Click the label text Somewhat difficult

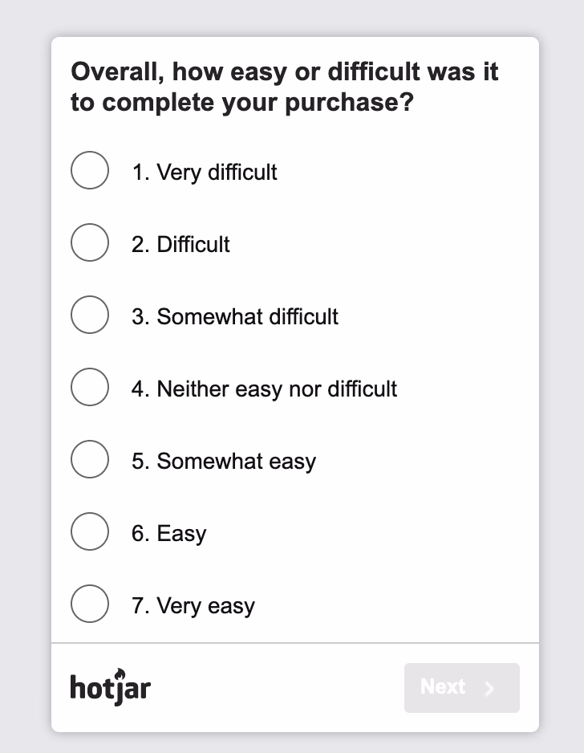(233, 316)
